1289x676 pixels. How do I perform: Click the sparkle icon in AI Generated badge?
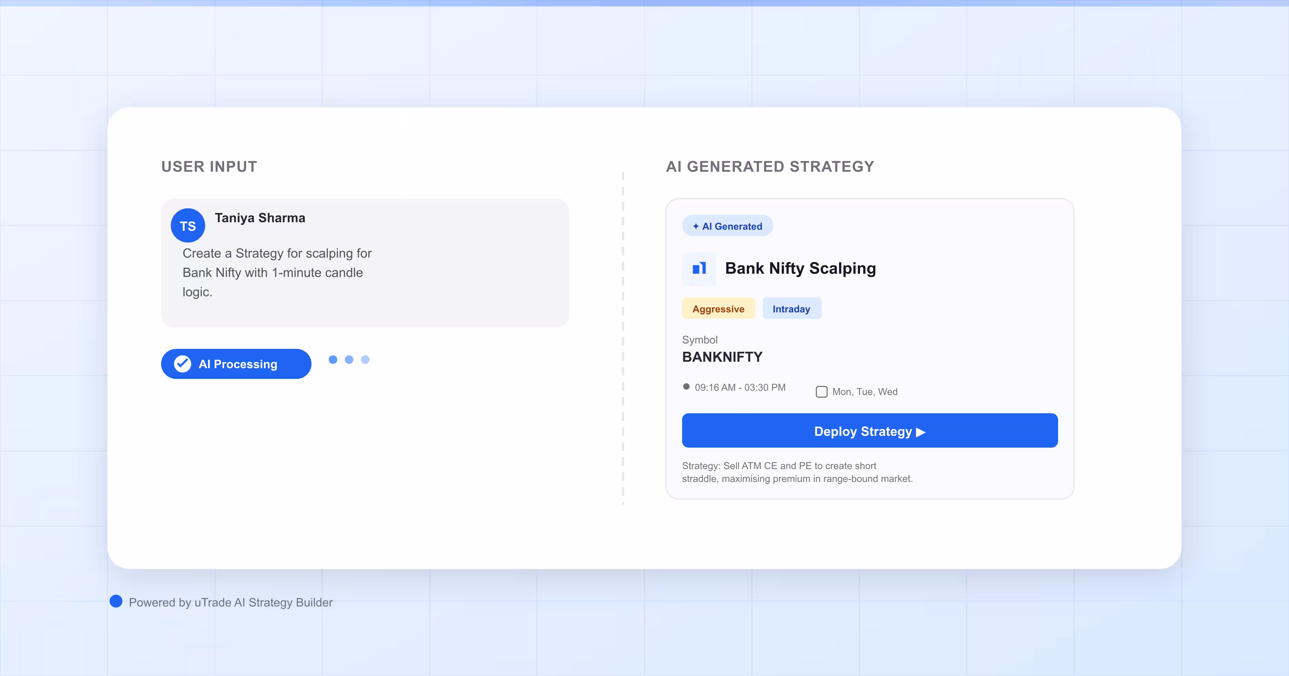[695, 226]
